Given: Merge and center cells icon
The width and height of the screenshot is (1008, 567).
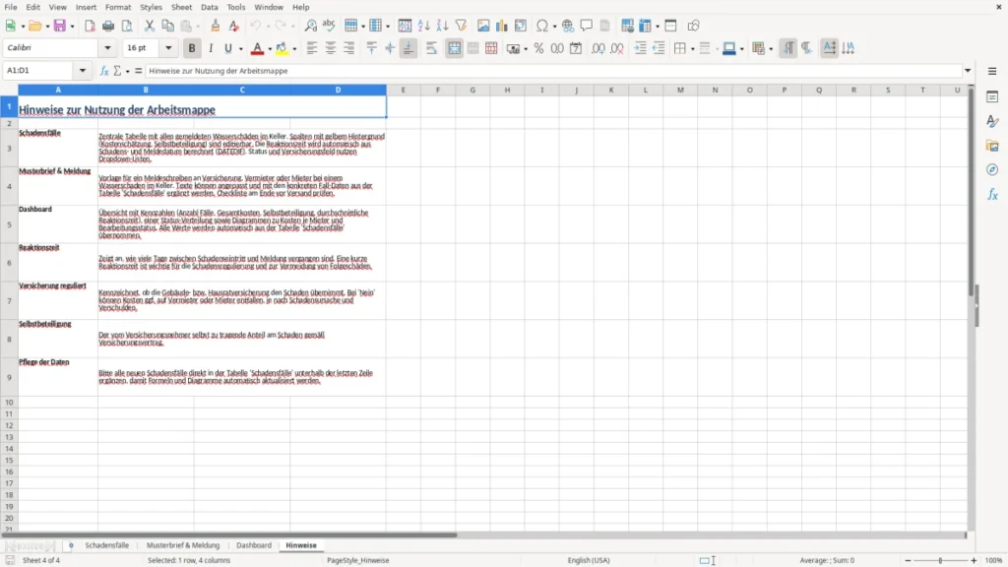Looking at the screenshot, I should [454, 48].
